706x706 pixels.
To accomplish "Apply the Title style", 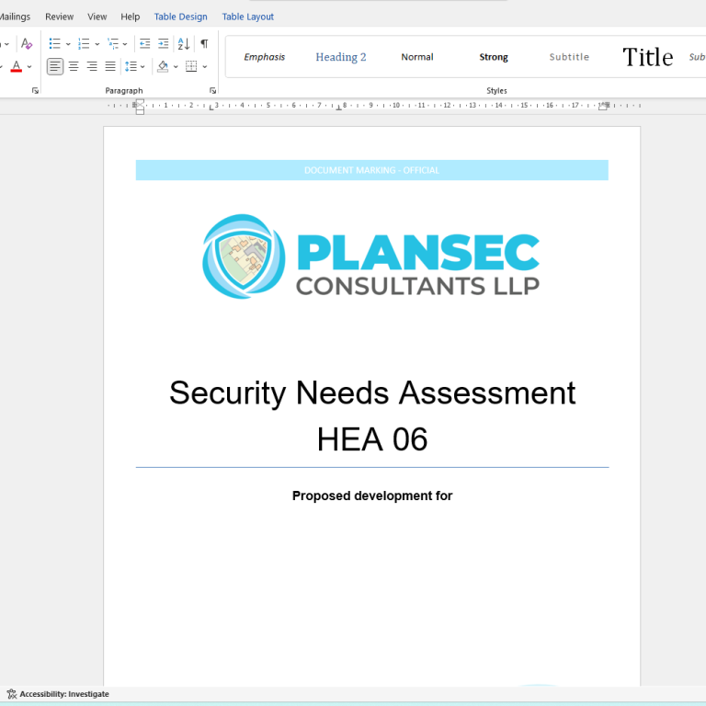I will [x=647, y=57].
